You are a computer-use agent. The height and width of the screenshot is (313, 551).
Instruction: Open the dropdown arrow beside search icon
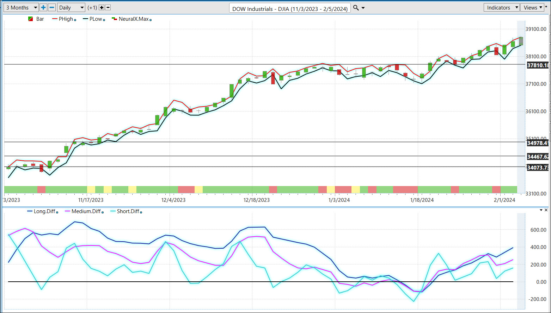[x=363, y=8]
